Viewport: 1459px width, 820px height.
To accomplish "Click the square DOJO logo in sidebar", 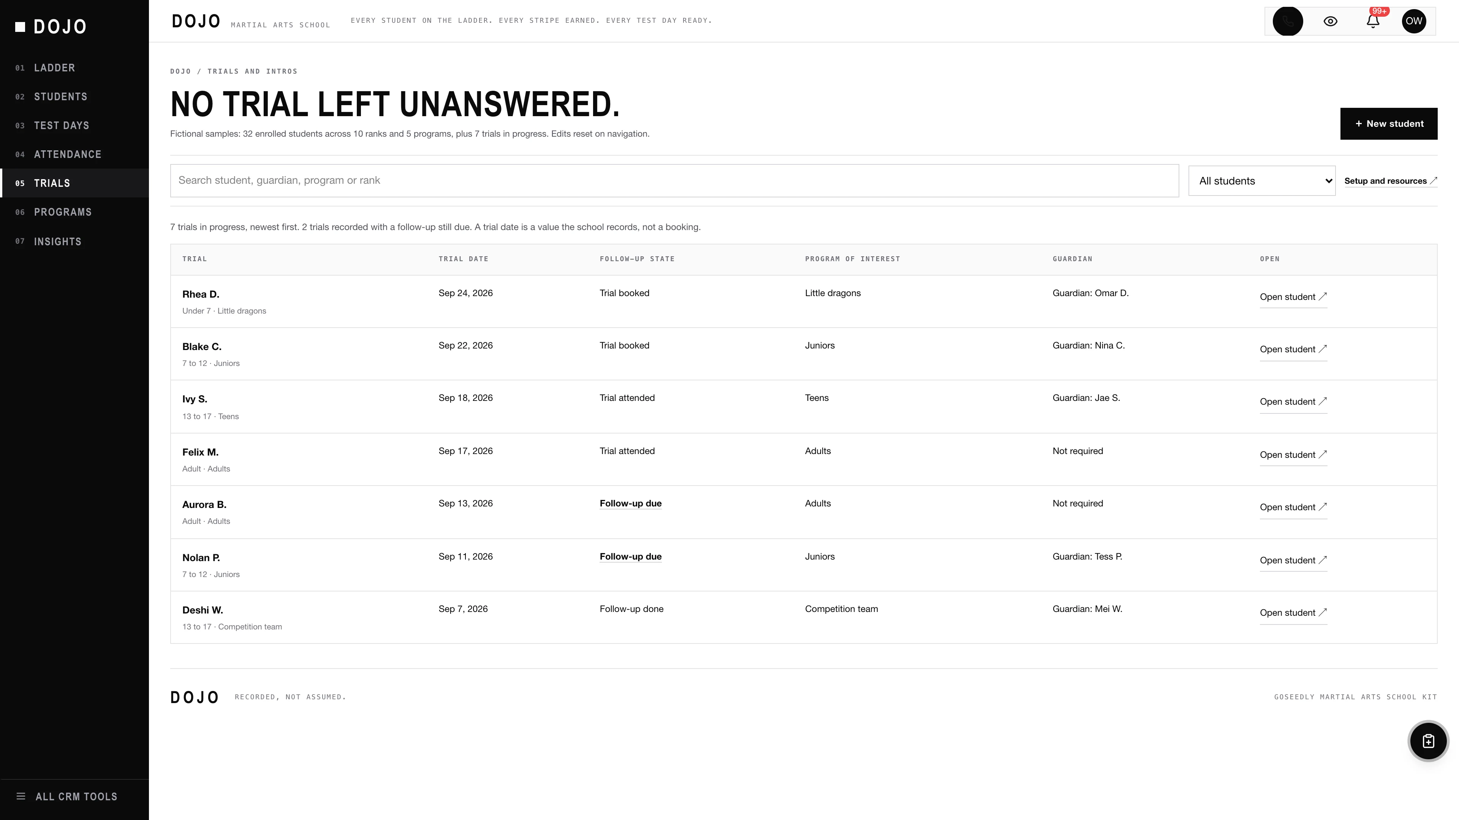I will tap(51, 27).
